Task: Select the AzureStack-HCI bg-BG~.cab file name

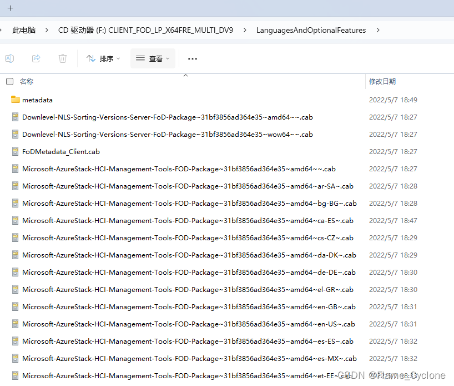Action: (189, 204)
